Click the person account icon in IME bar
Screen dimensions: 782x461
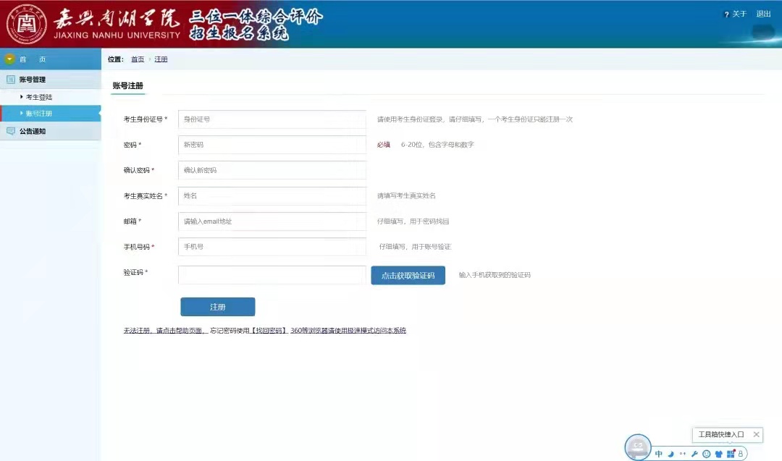coord(741,454)
